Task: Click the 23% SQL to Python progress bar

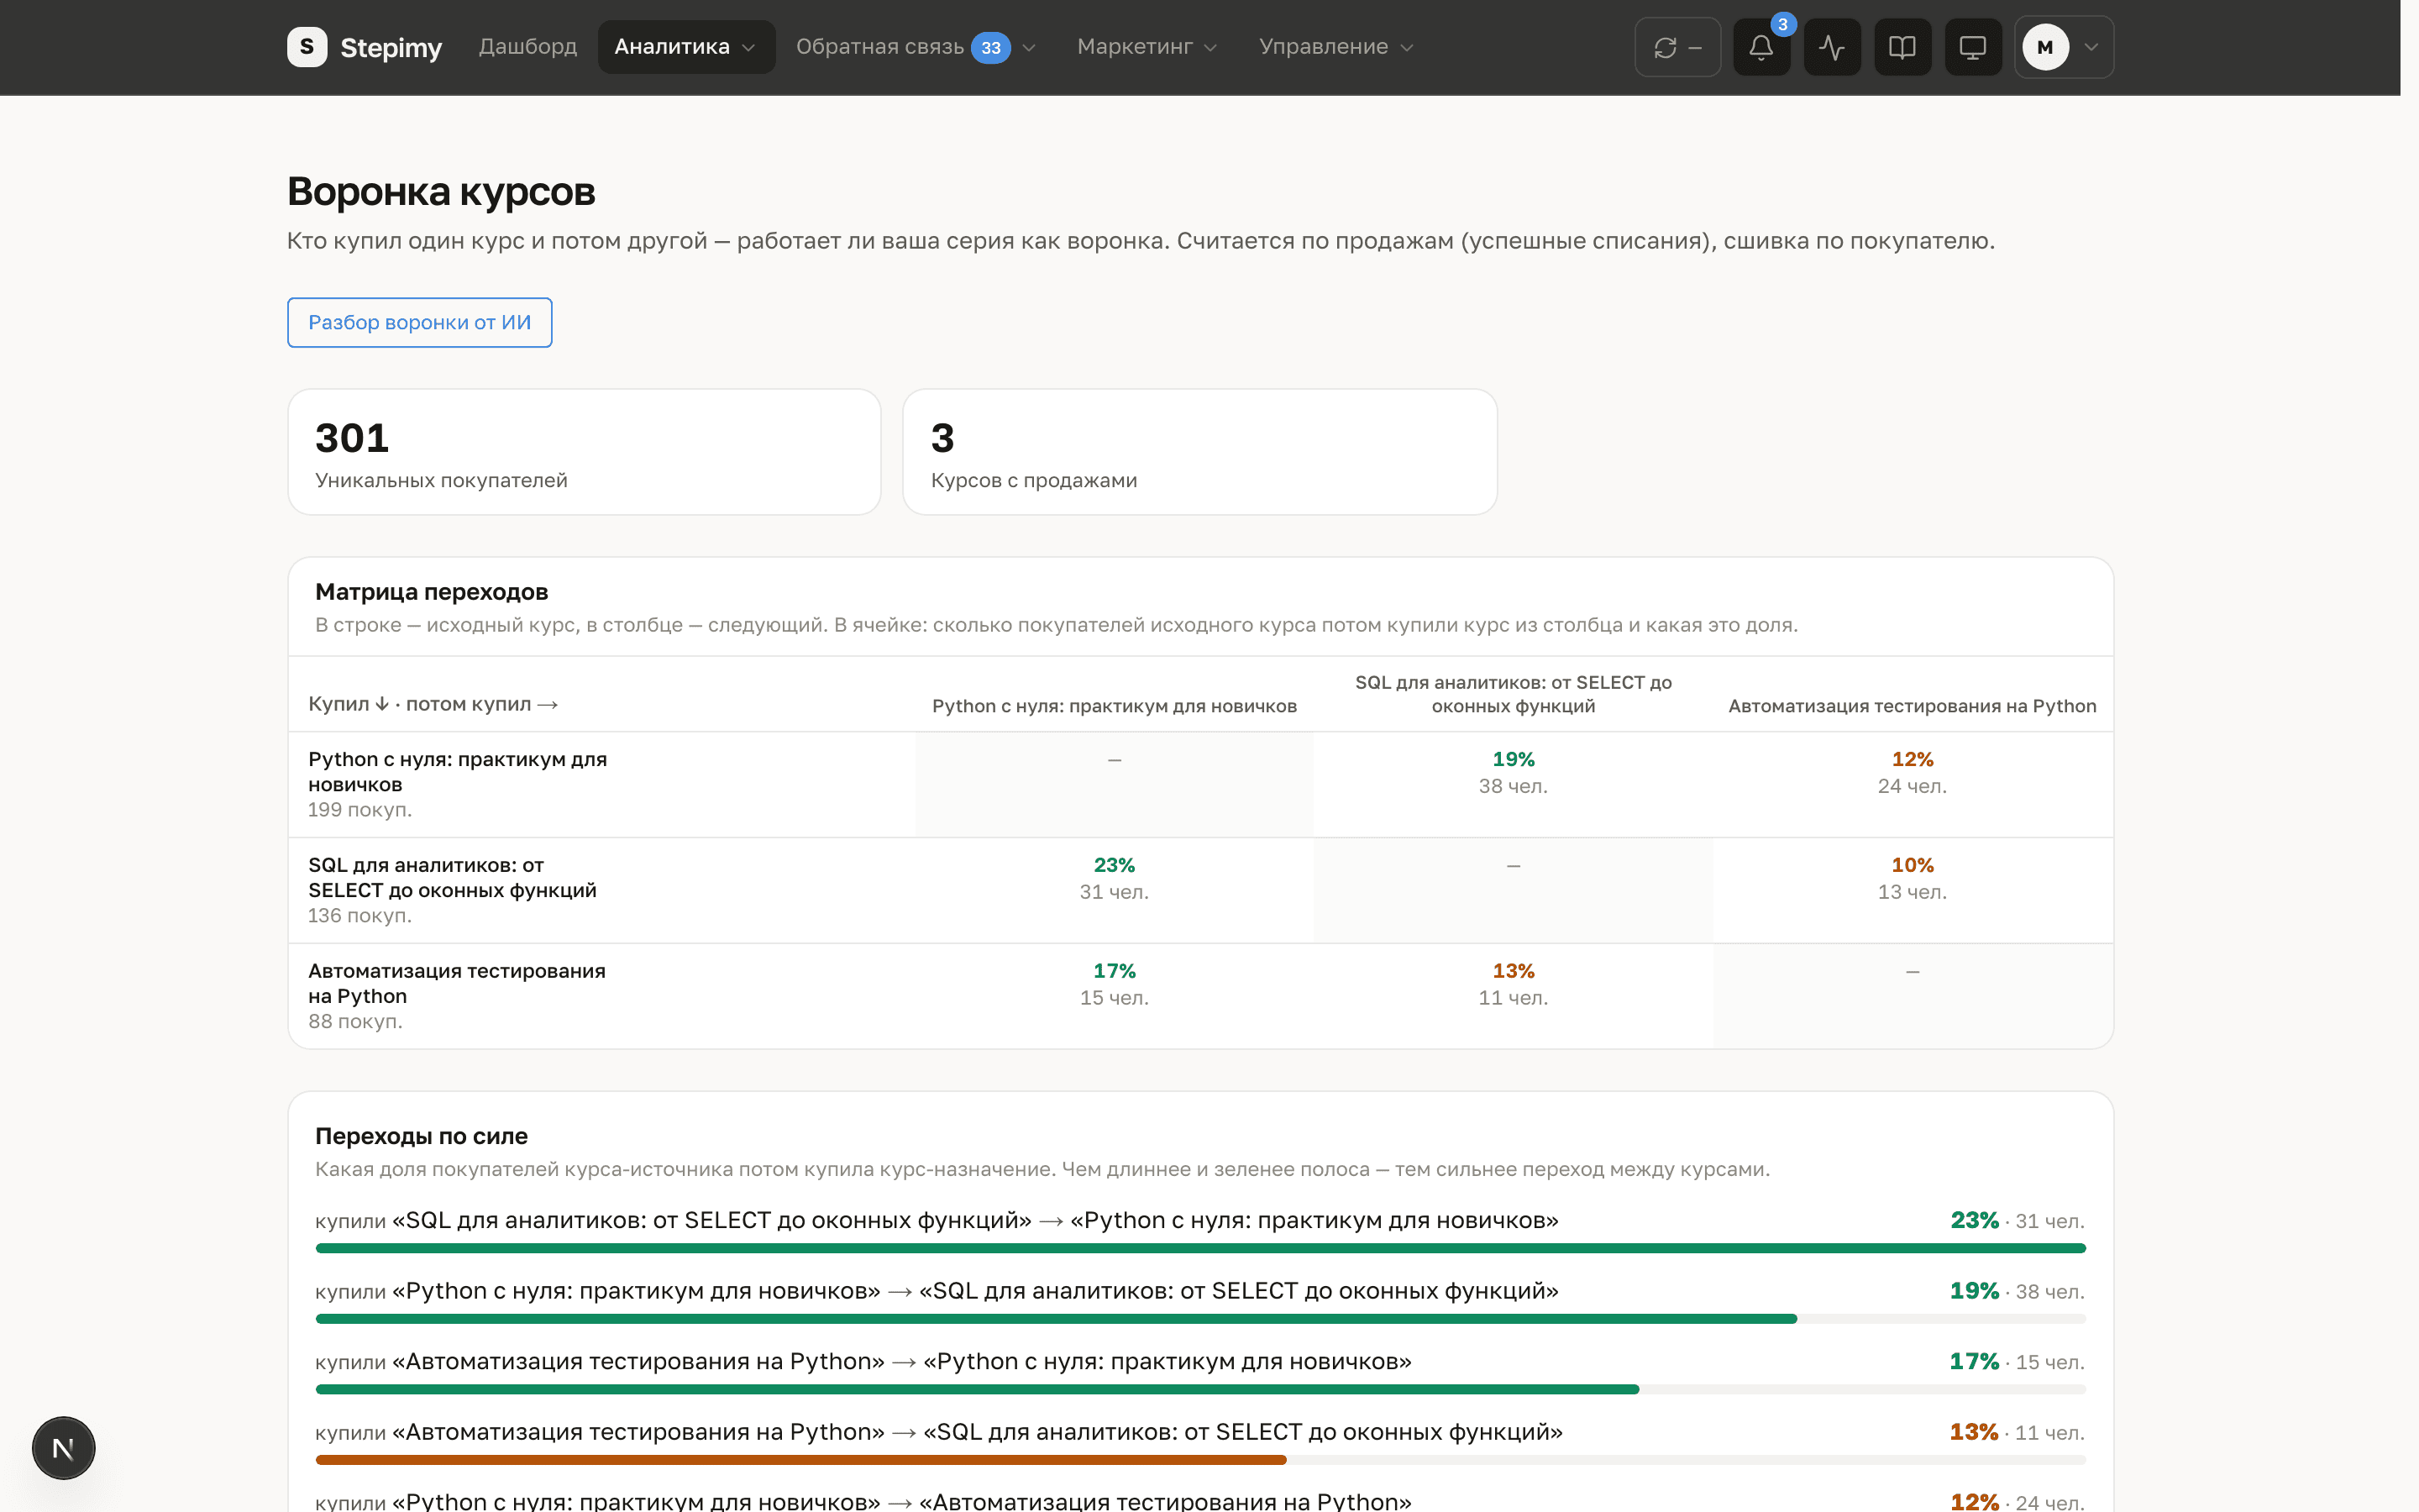Action: 1199,1248
